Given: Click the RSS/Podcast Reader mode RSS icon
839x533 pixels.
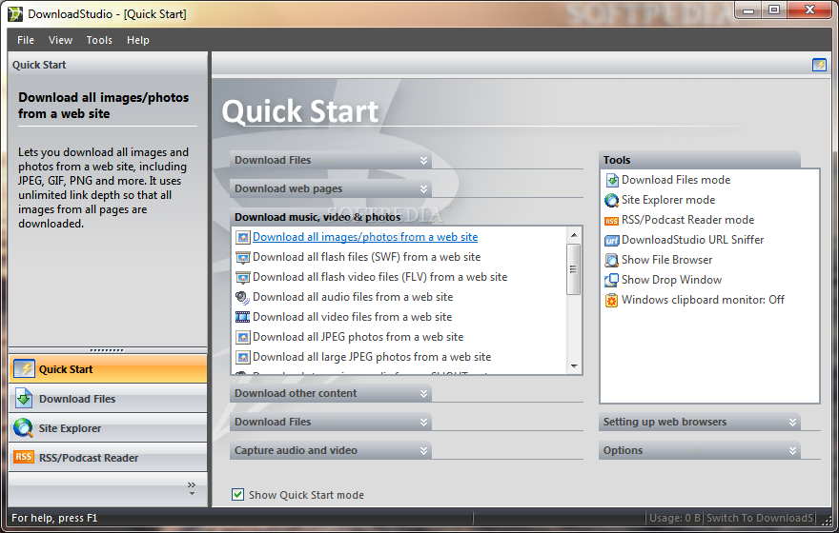Looking at the screenshot, I should coord(611,221).
